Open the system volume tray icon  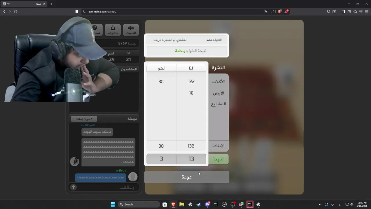click(352, 204)
